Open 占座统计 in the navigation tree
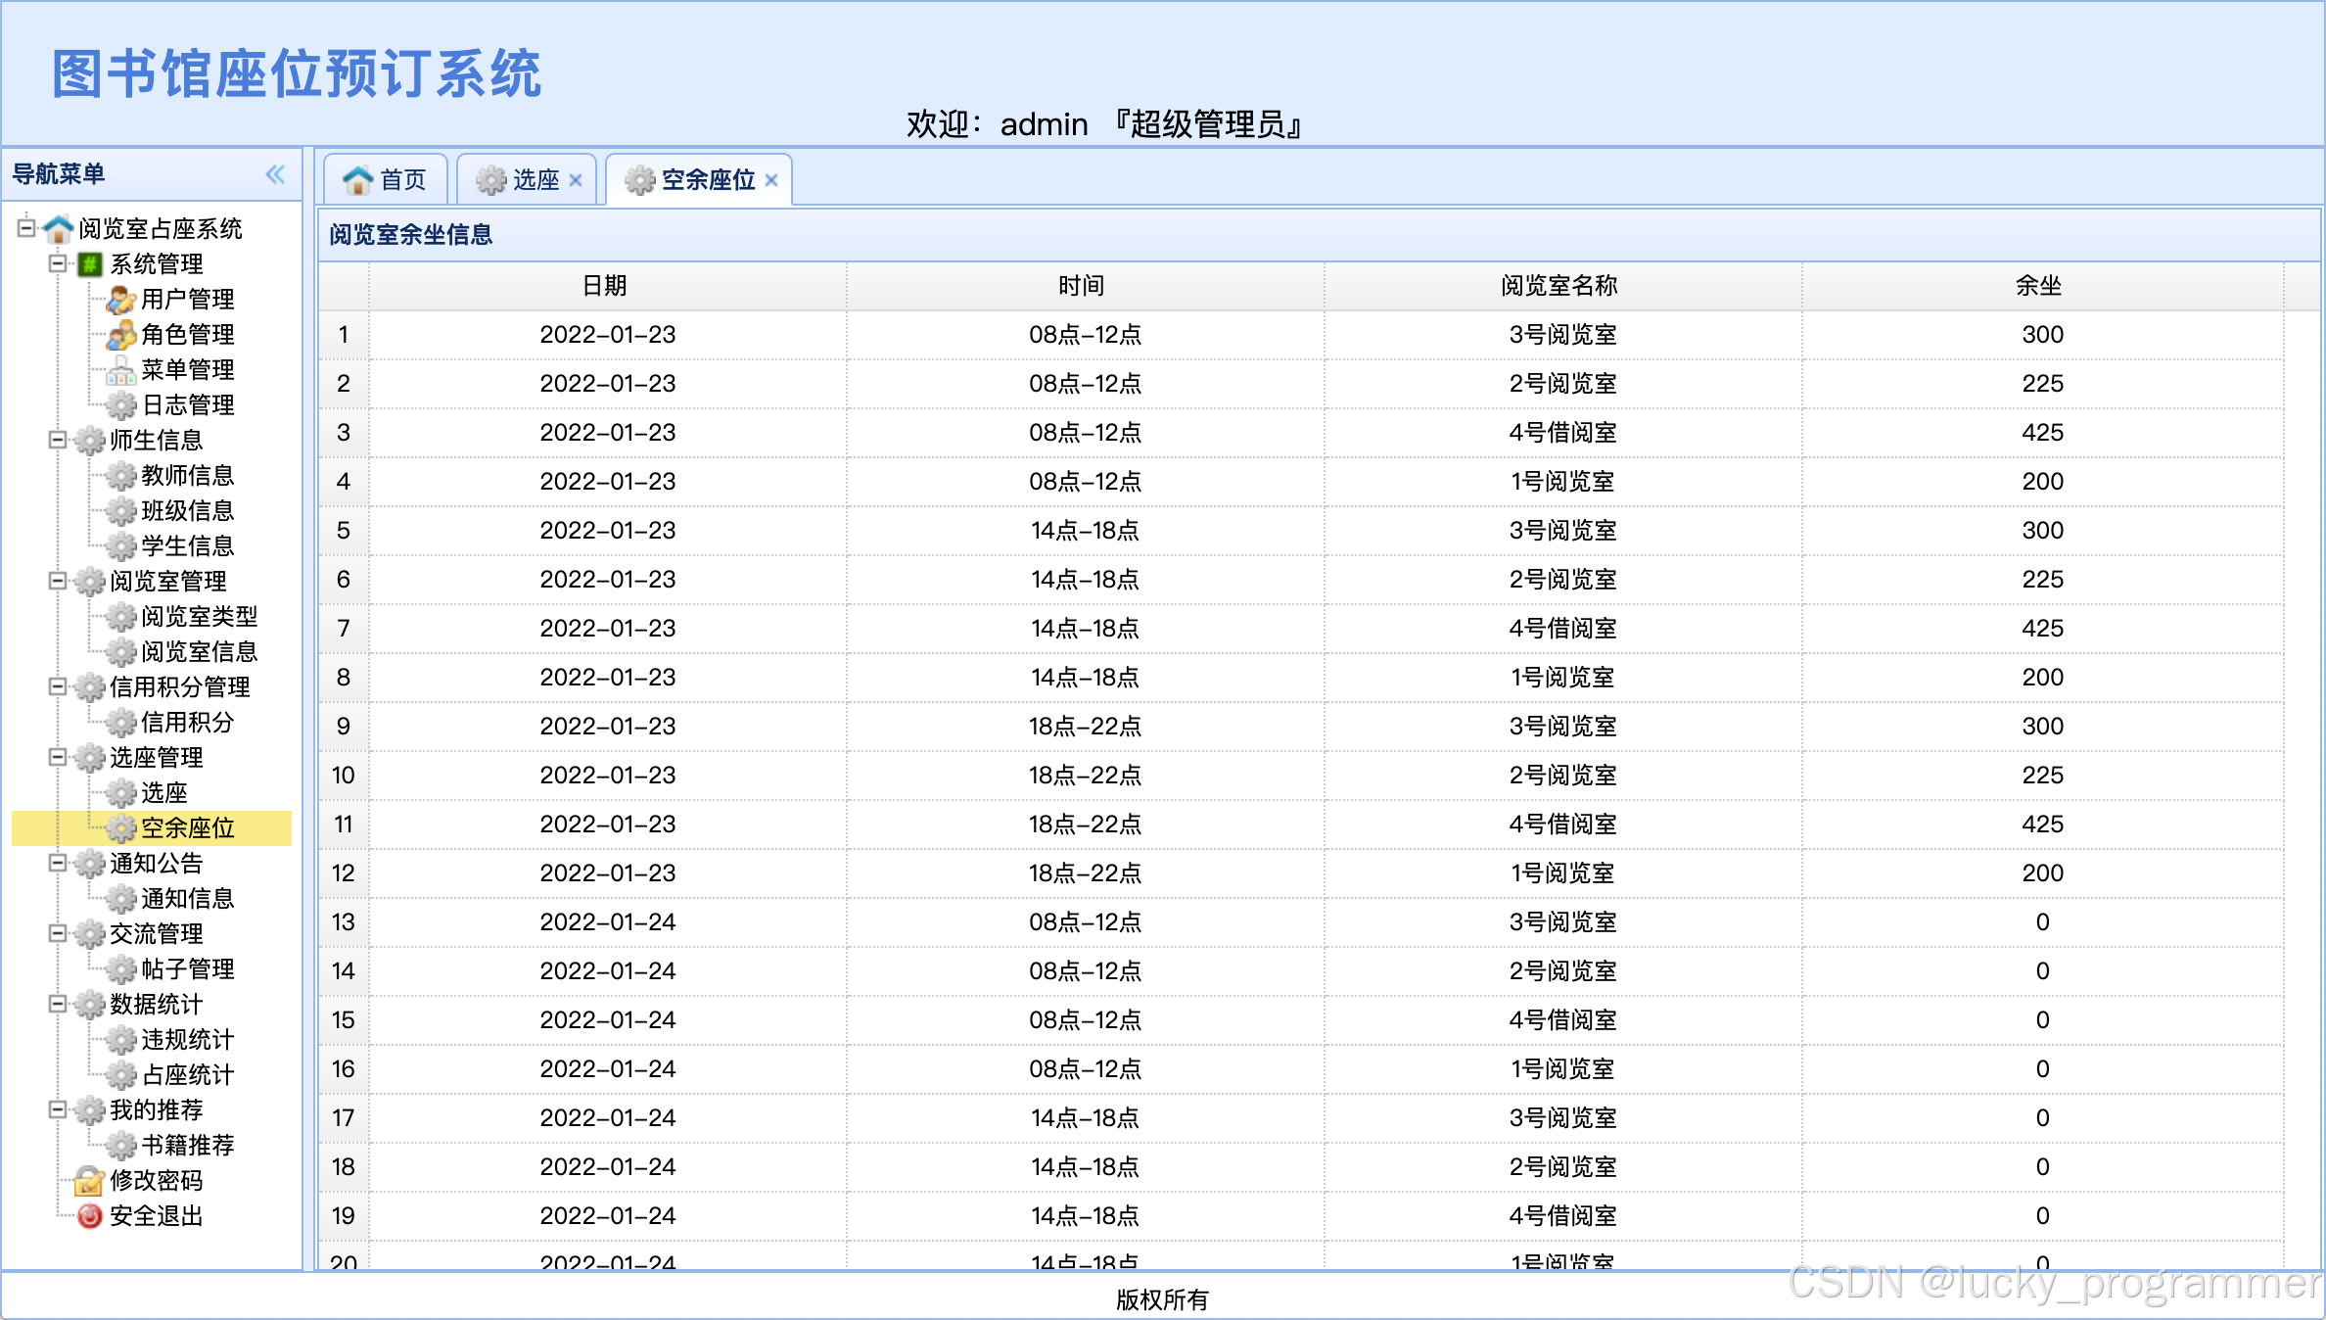The height and width of the screenshot is (1320, 2326). tap(187, 1075)
